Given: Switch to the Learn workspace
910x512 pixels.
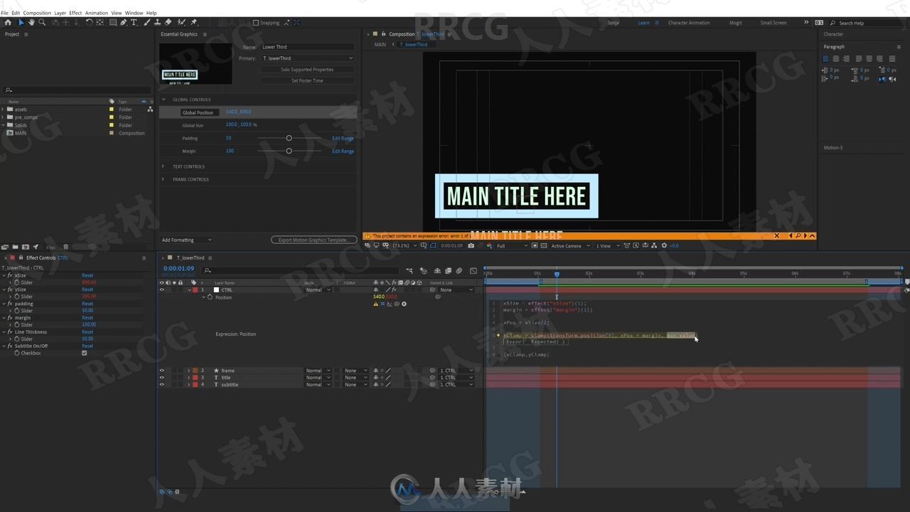Looking at the screenshot, I should click(643, 23).
